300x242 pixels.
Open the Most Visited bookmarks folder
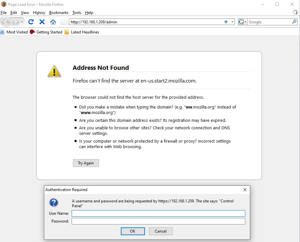14,32
